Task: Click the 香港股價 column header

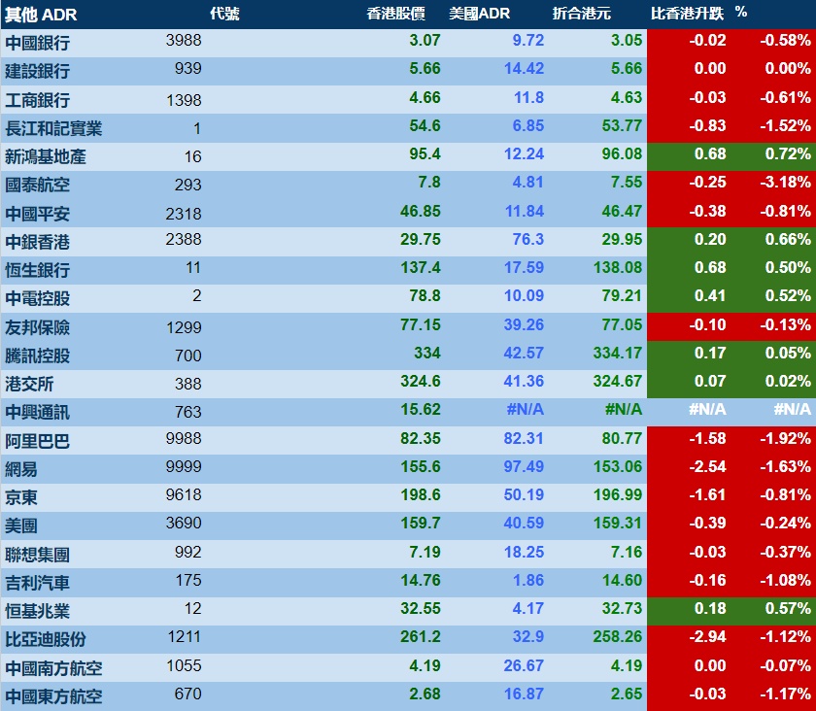Action: [x=395, y=14]
